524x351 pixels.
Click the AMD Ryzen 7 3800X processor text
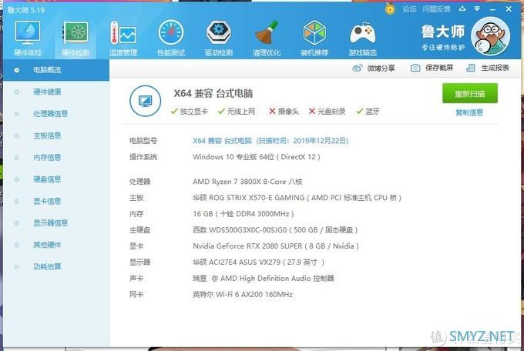click(247, 182)
